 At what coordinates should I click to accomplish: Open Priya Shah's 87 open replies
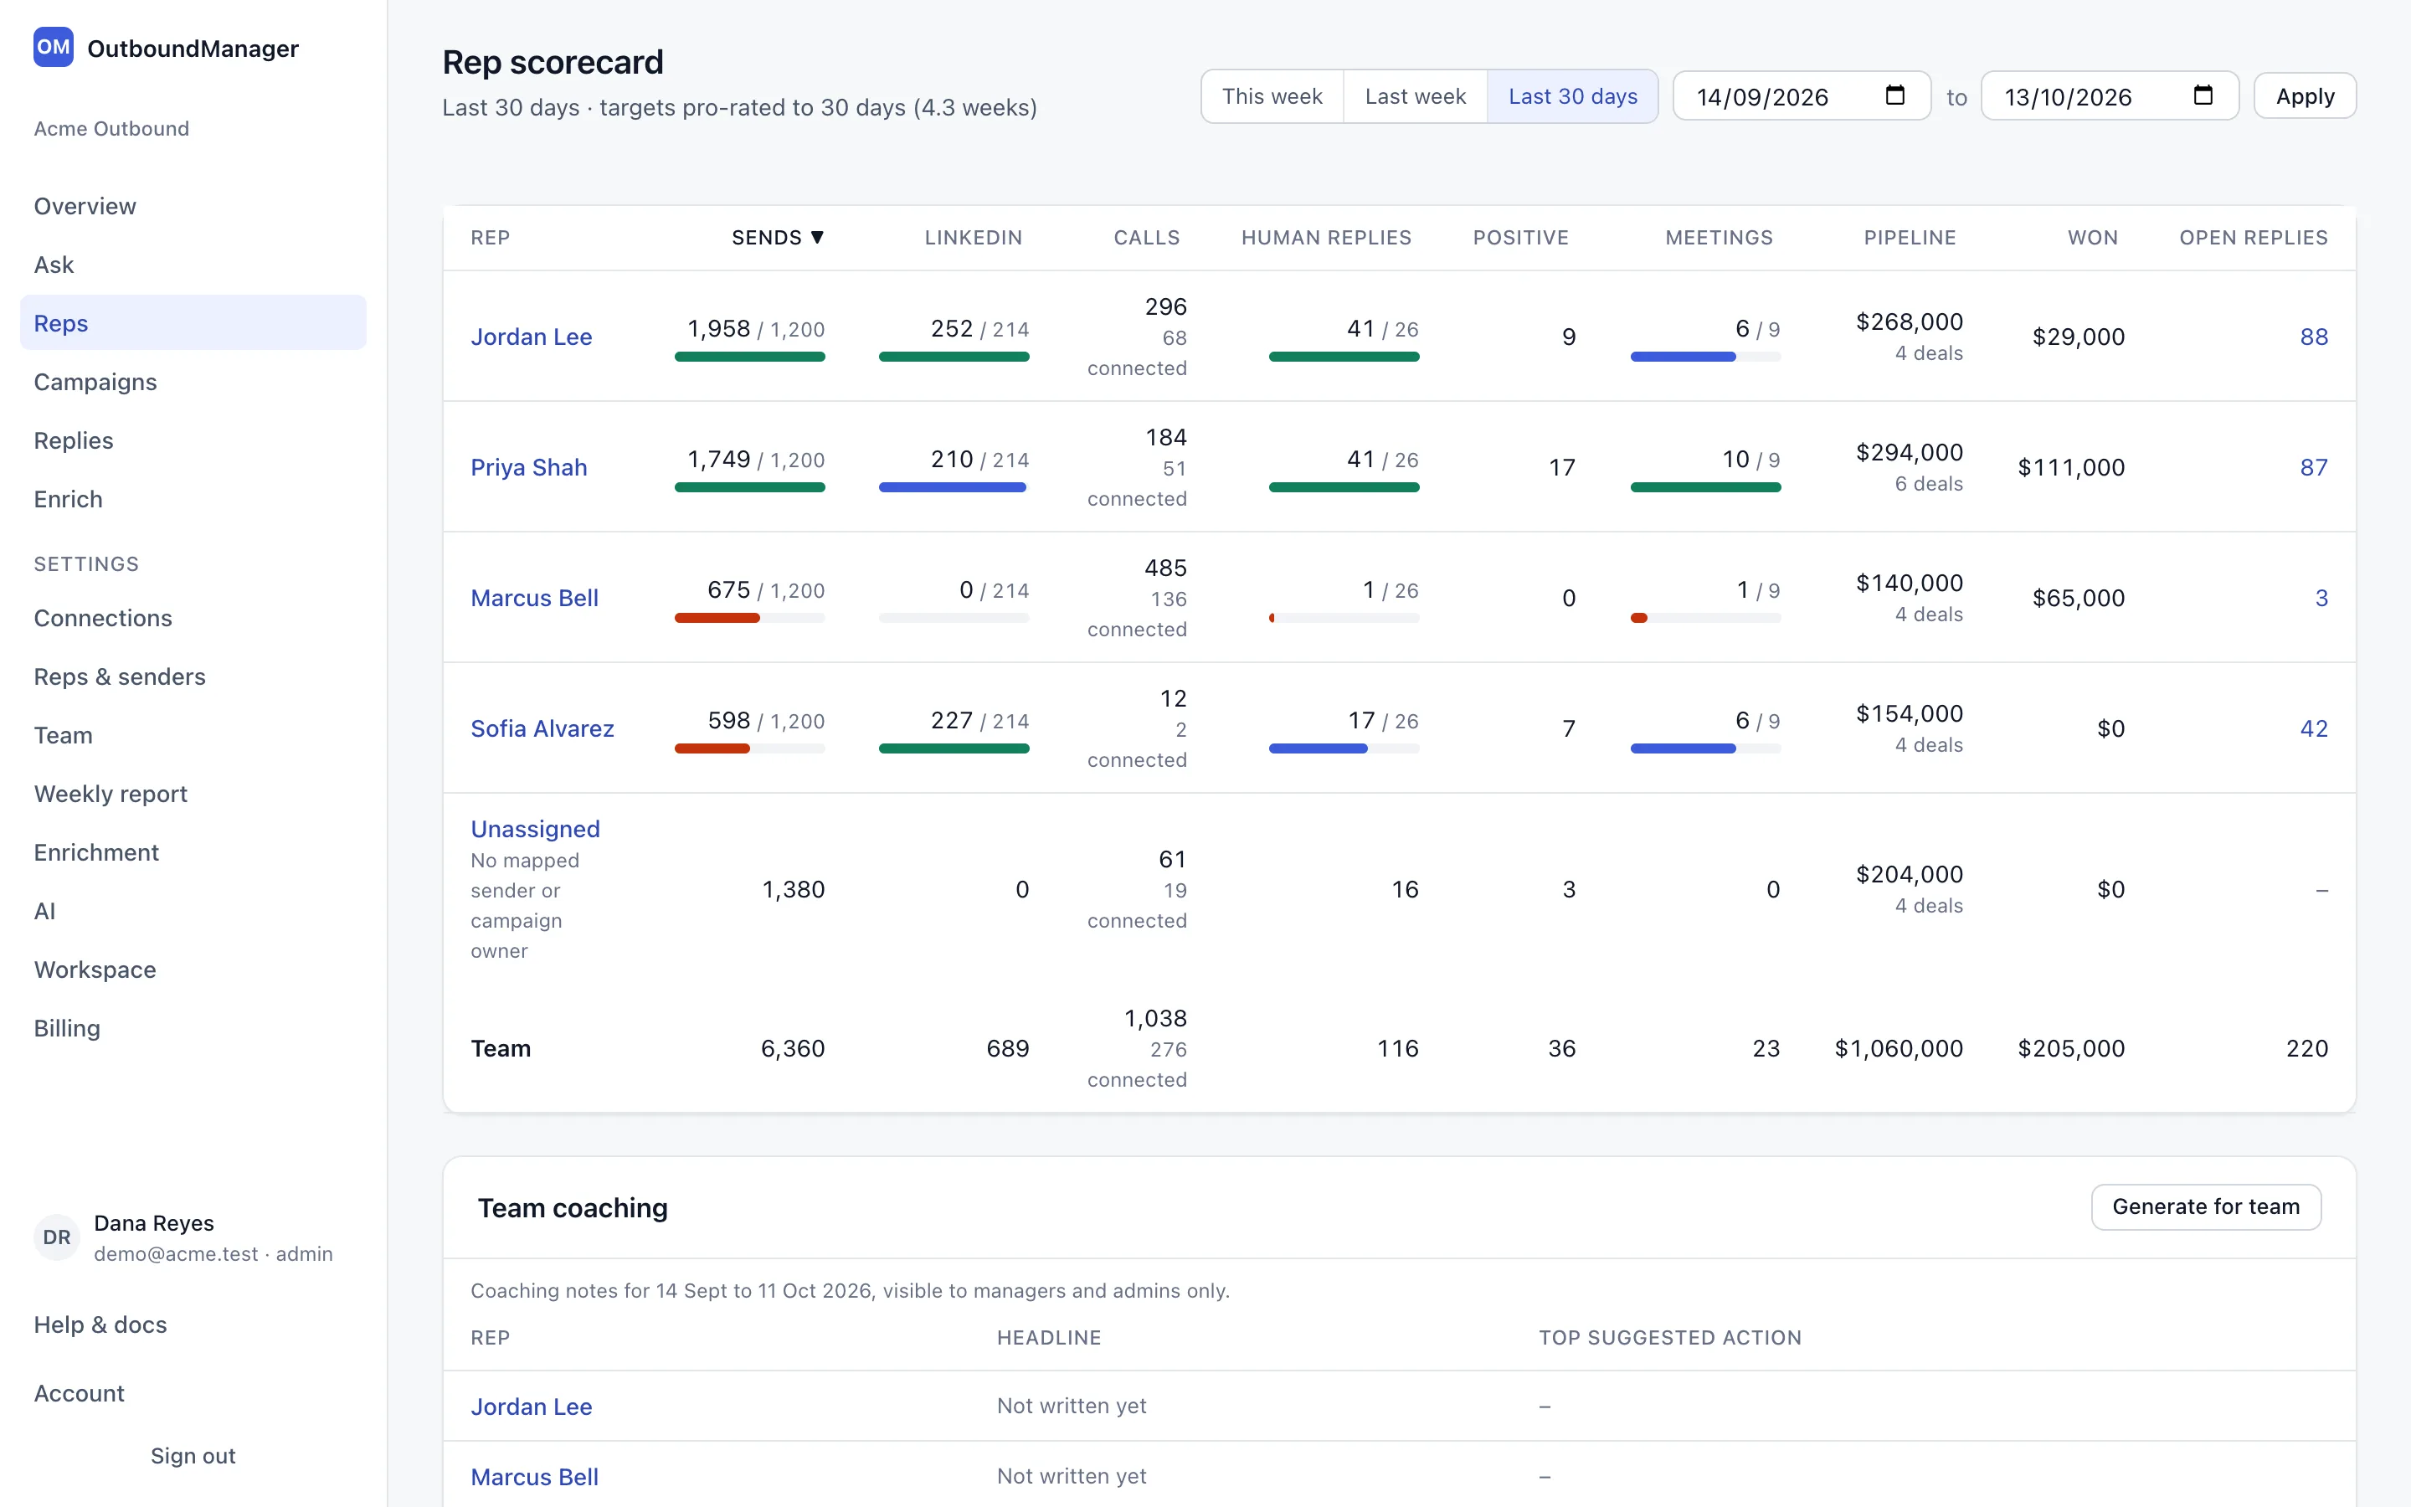click(x=2313, y=467)
